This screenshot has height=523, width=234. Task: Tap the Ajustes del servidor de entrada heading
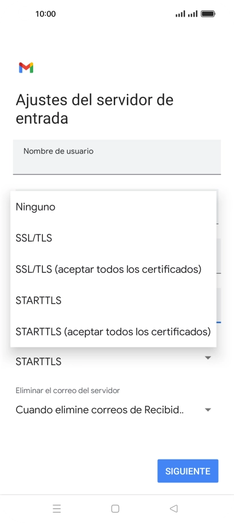point(94,109)
